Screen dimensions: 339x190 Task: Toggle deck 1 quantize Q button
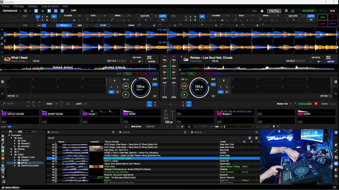155,84
